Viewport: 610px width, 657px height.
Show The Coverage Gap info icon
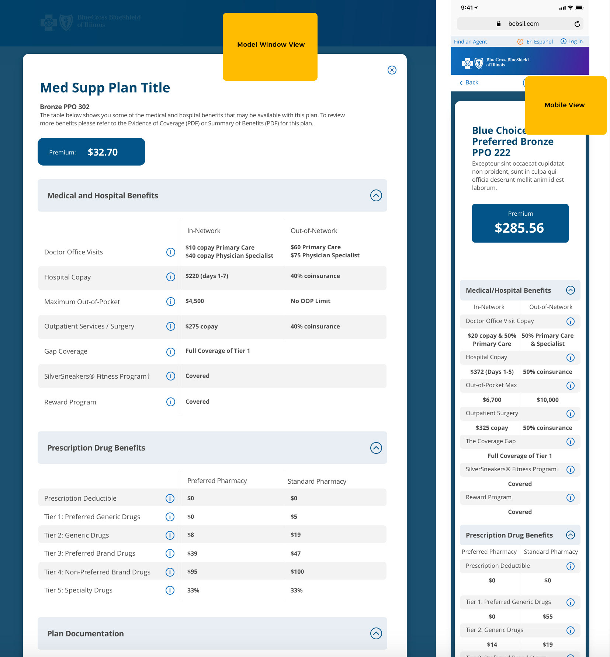coord(570,442)
